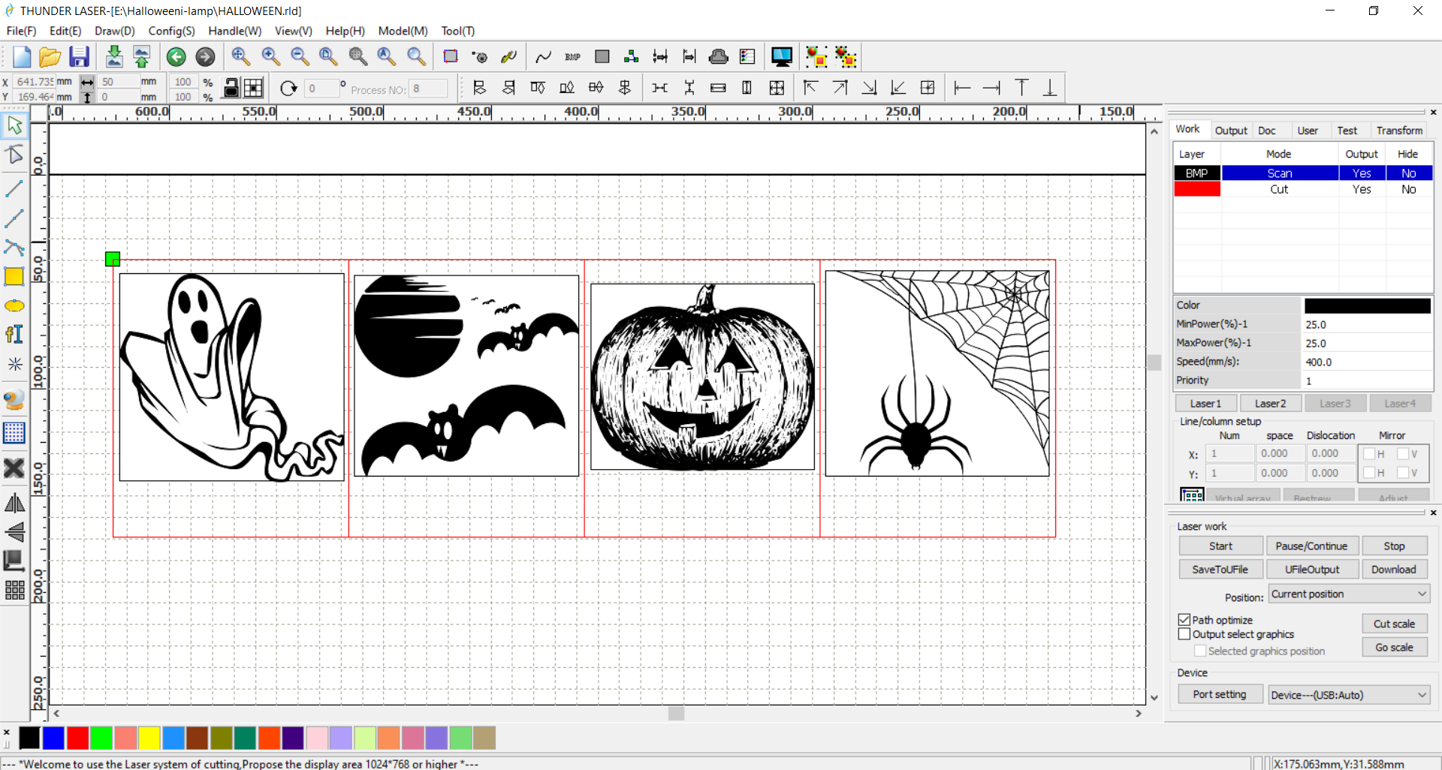1442x770 pixels.
Task: Save the file with the floppy icon
Action: [x=79, y=57]
